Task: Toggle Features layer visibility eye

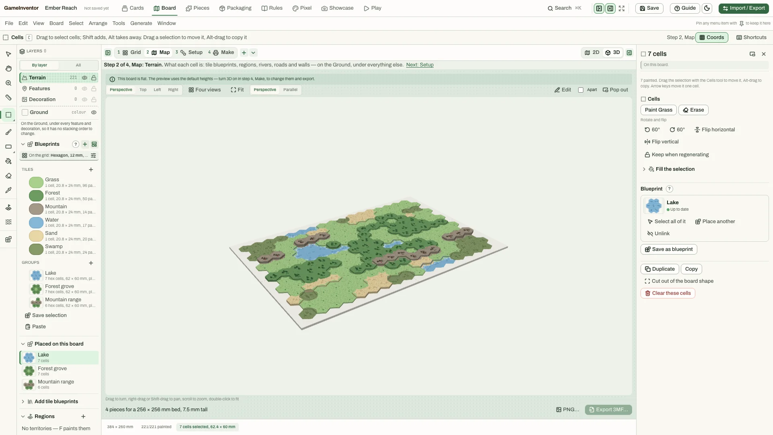Action: coord(85,89)
